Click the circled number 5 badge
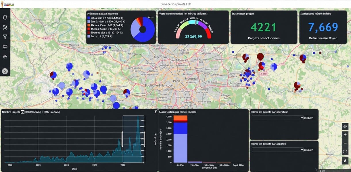351x172 pixels. (x=5, y=71)
